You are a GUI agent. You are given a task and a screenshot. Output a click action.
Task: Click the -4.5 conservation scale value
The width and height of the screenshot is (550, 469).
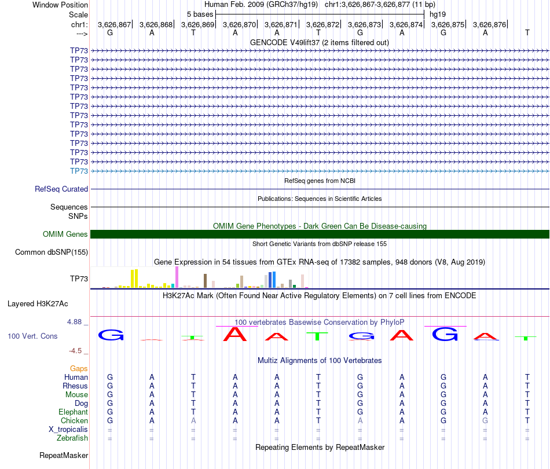coord(75,351)
